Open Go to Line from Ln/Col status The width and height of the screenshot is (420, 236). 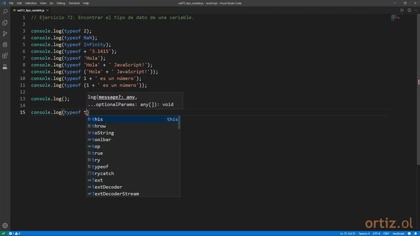(348, 233)
